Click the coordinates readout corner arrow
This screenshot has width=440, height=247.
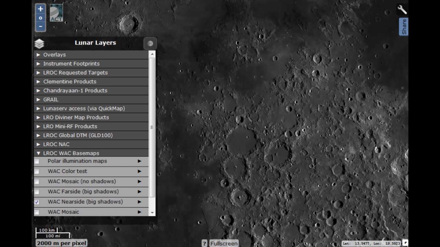click(405, 243)
